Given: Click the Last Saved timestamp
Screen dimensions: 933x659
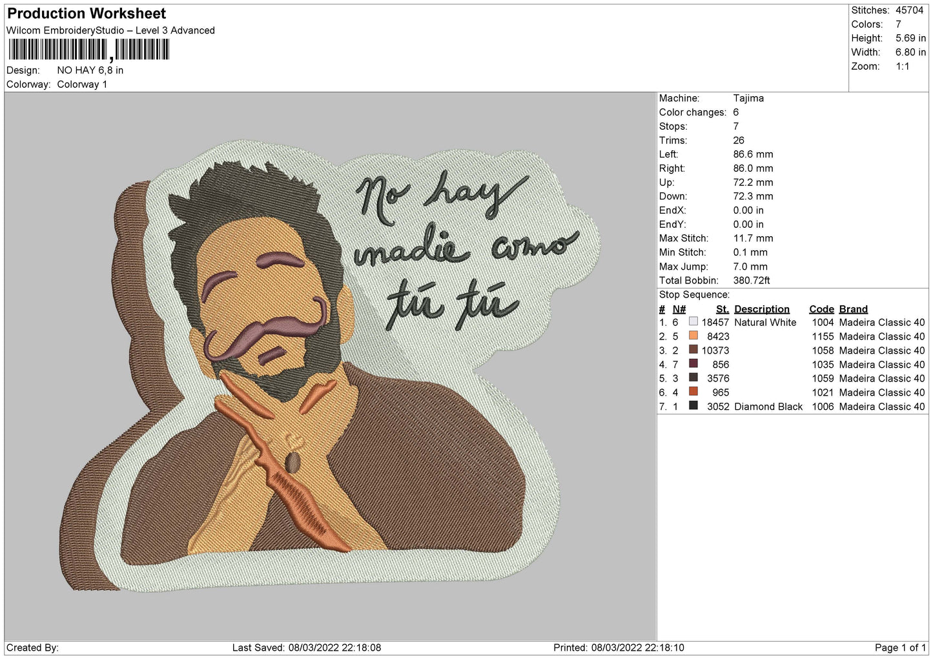Looking at the screenshot, I should coord(307,647).
